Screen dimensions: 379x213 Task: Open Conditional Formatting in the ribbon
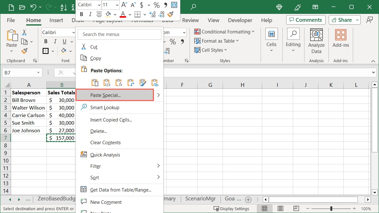pyautogui.click(x=225, y=32)
